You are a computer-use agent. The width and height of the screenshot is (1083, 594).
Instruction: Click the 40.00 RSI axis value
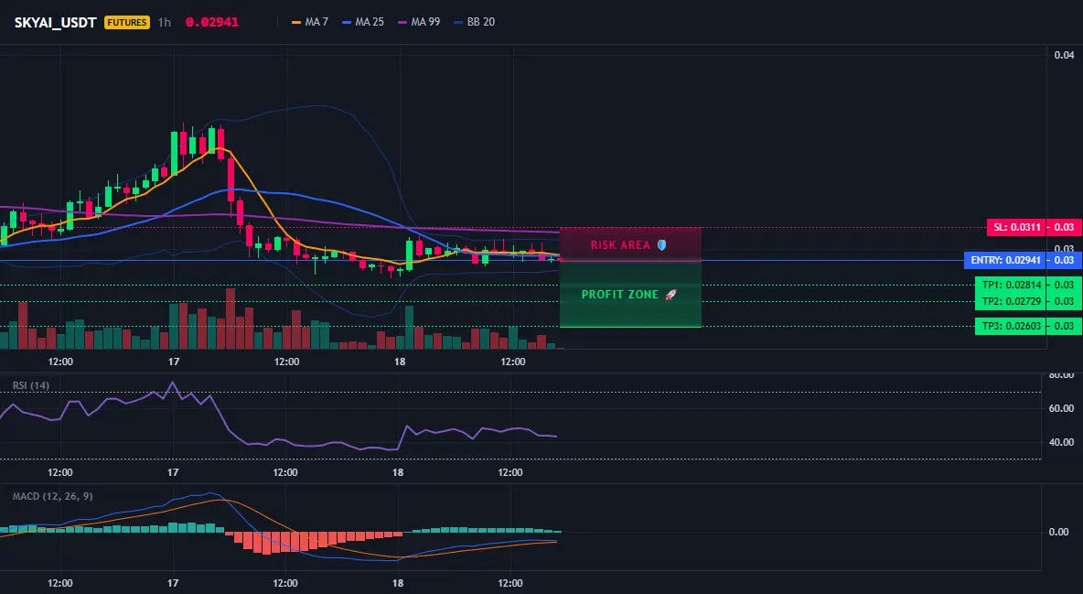[x=1062, y=442]
